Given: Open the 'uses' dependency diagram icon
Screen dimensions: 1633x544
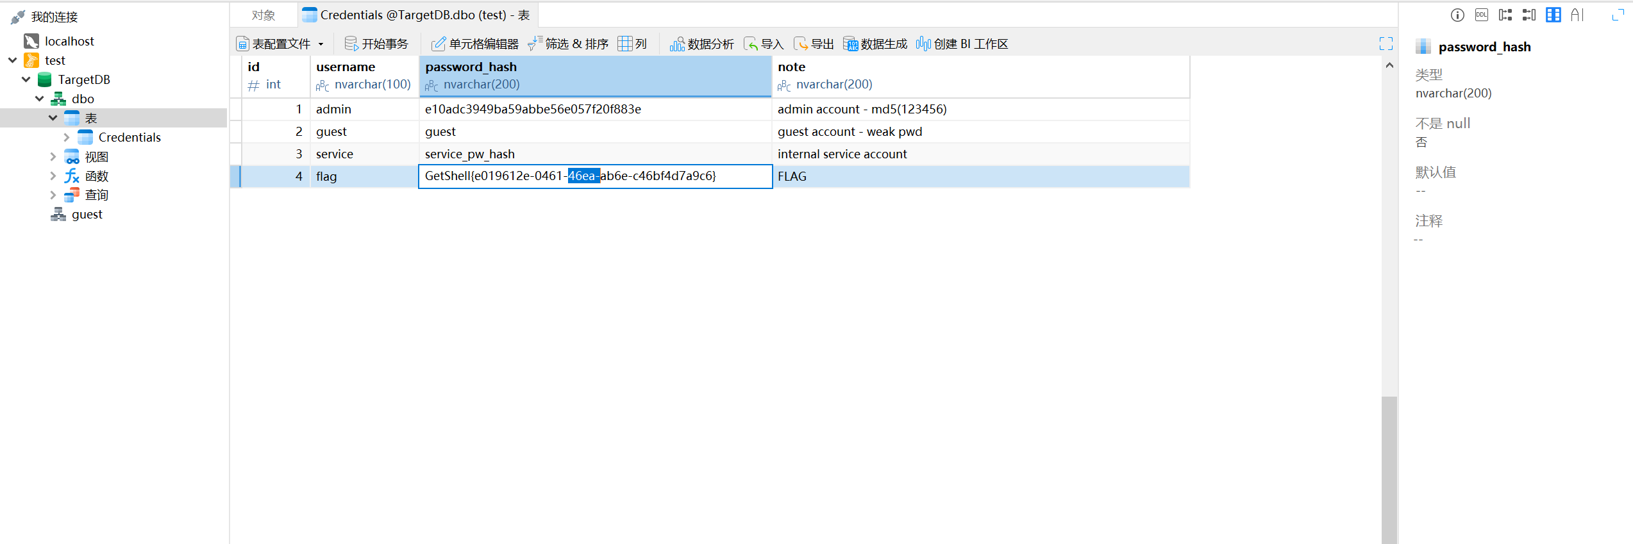Looking at the screenshot, I should click(x=1505, y=15).
